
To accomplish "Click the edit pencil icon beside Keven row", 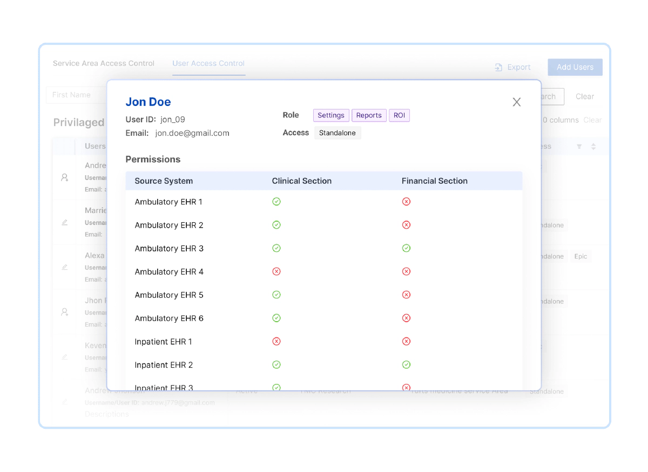I will [x=65, y=357].
